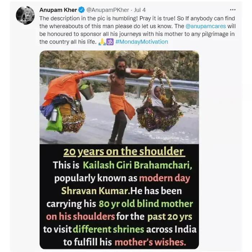Click the Anupam Kher display name

(x=58, y=10)
